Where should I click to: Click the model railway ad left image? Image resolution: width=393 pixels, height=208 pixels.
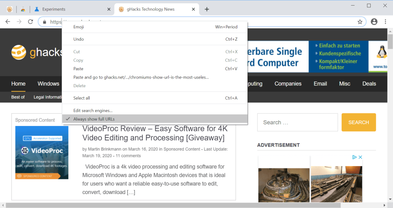tap(284, 185)
